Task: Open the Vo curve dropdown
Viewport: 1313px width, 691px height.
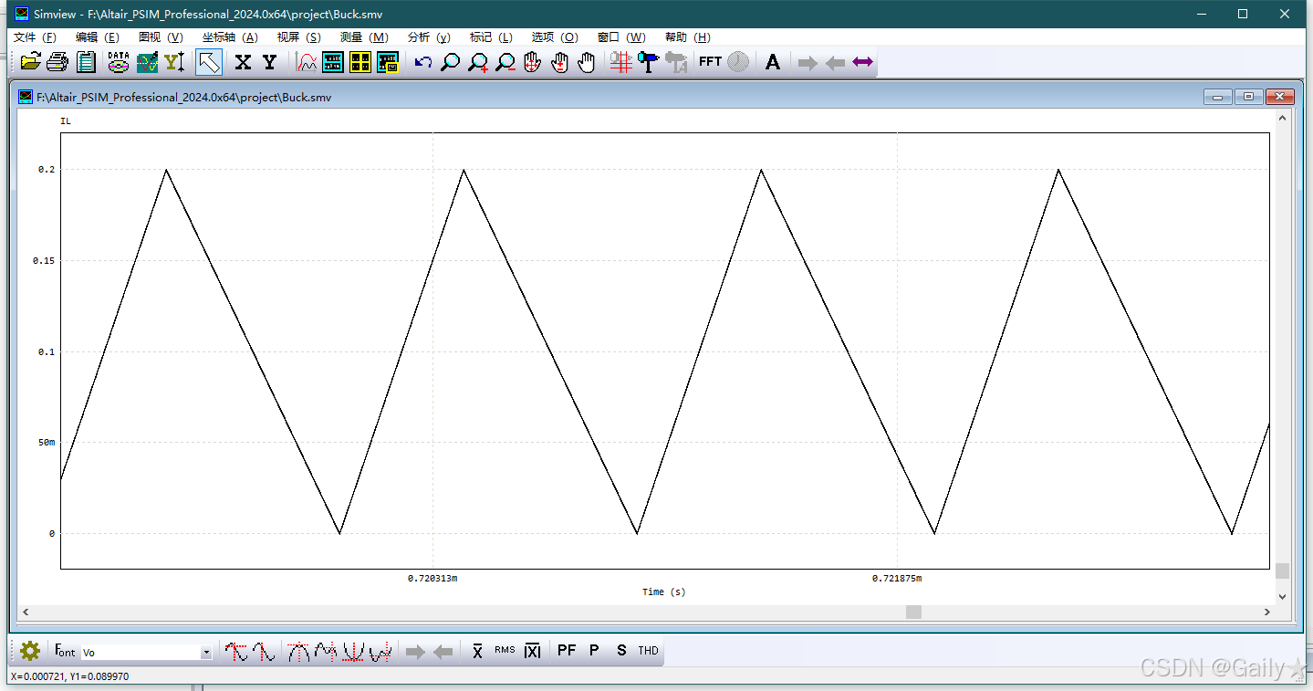Action: [x=206, y=653]
